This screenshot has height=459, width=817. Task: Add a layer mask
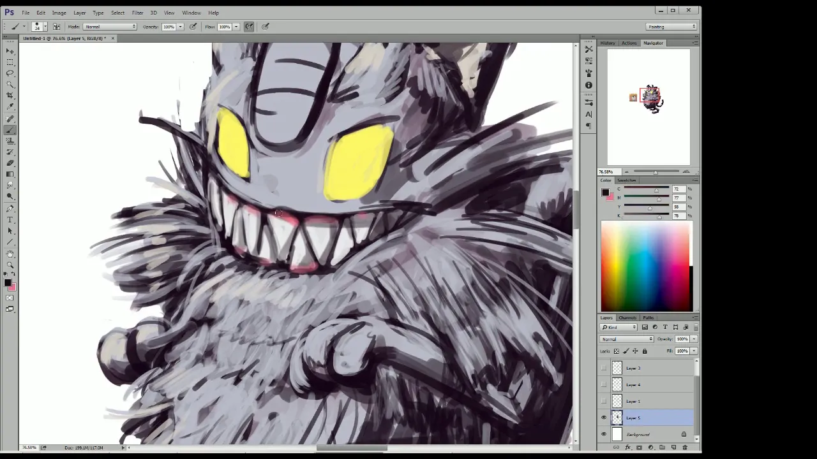click(639, 448)
